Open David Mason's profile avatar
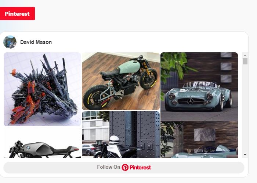257x183 pixels. point(10,42)
